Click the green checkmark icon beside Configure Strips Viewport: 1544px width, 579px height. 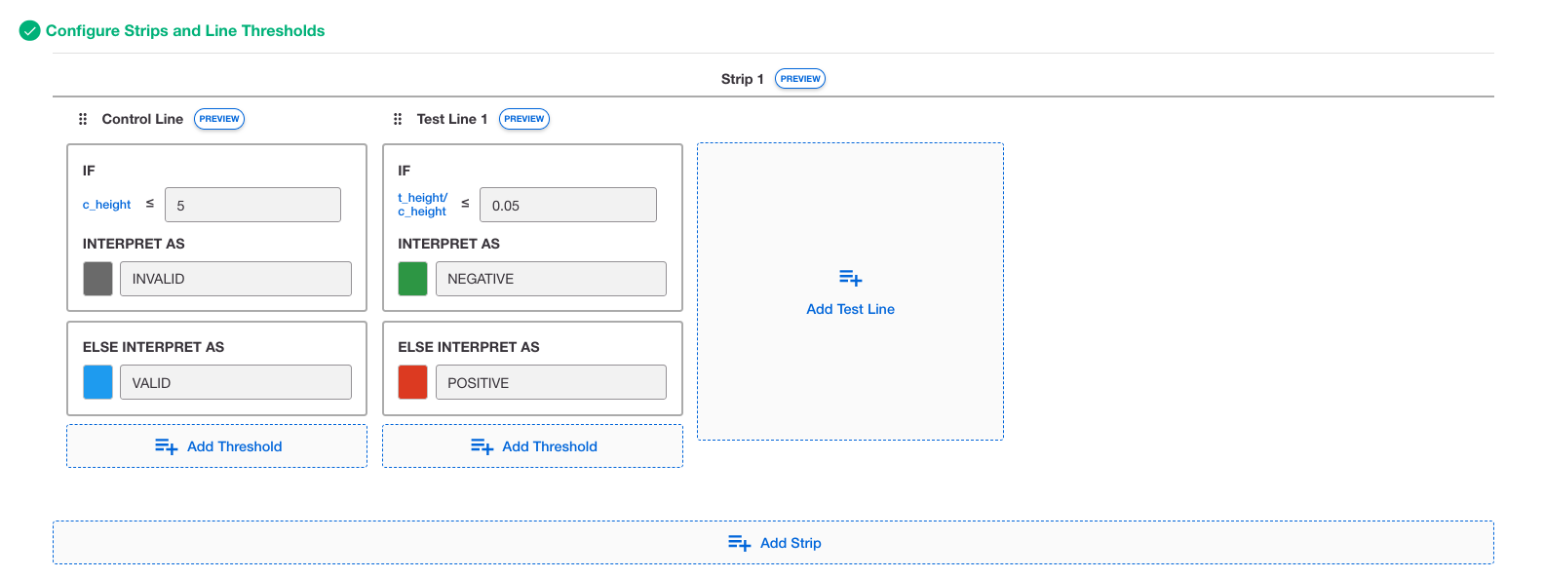[30, 31]
